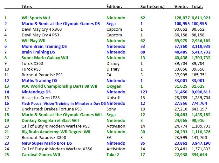Click 'More Brain Training DS' title

[44, 47]
